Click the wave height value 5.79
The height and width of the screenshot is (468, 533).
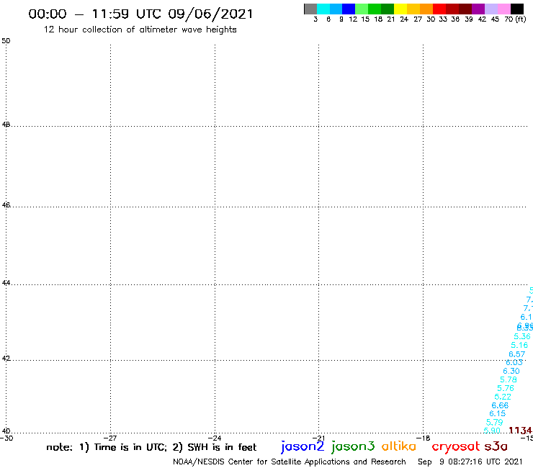pos(495,422)
